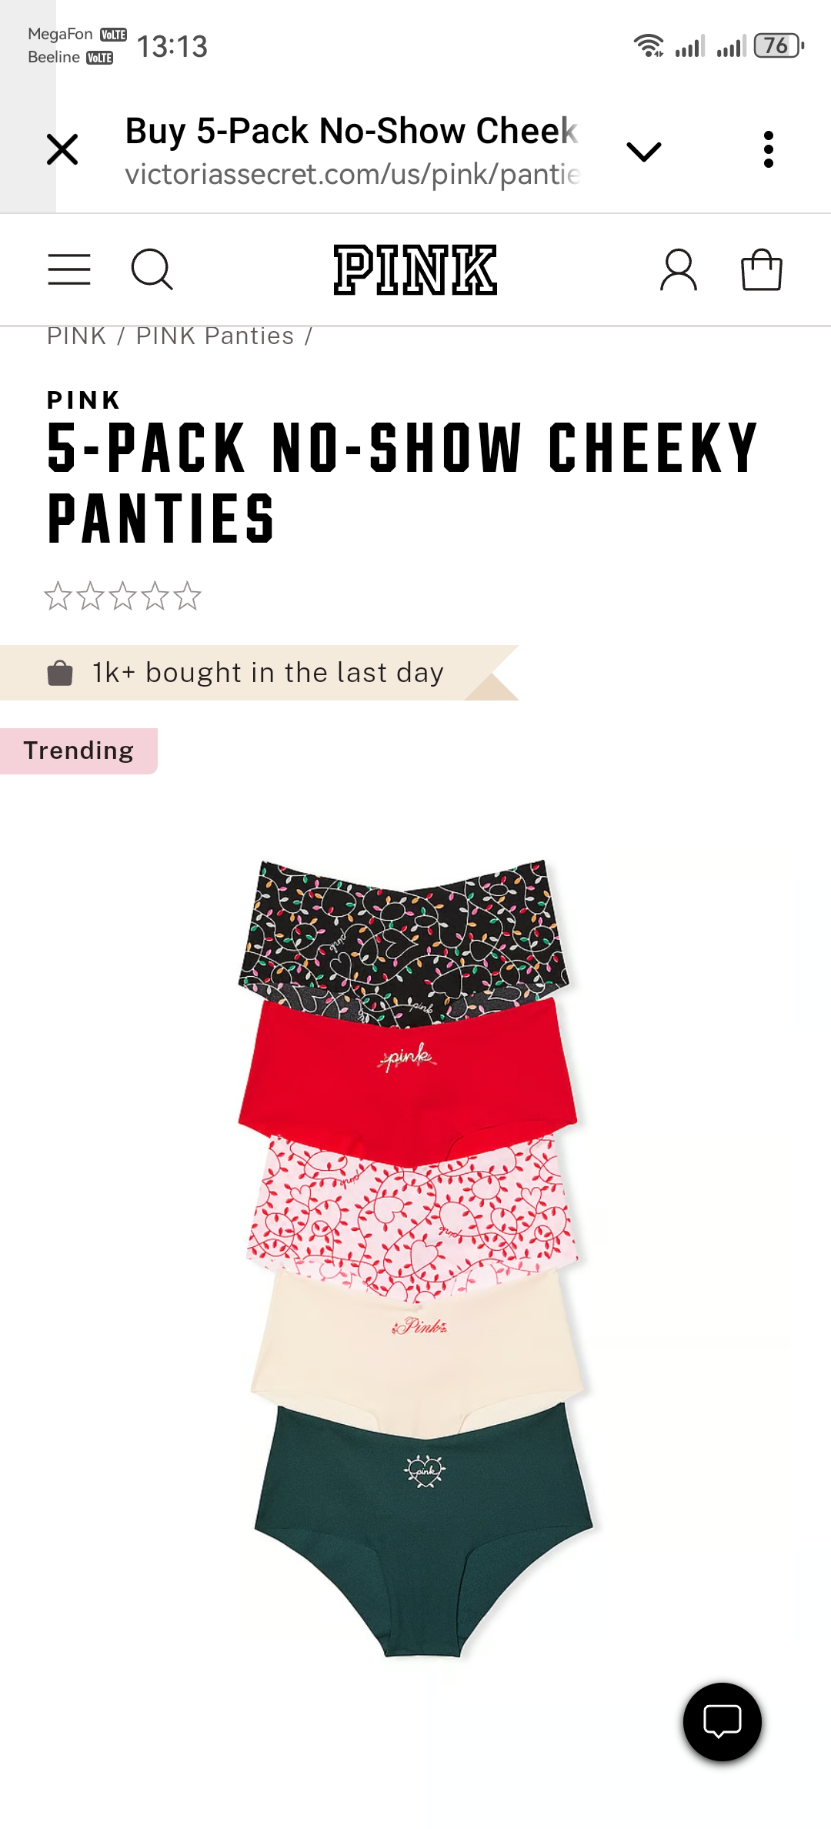Open the account profile icon
This screenshot has width=831, height=1829.
point(679,269)
